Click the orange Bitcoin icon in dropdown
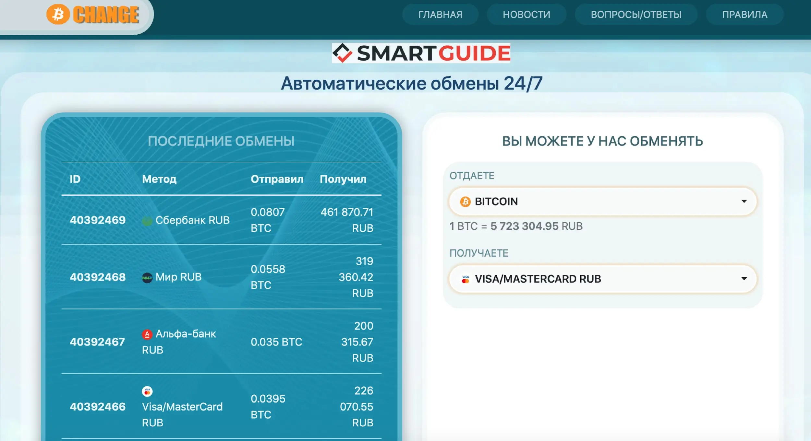Viewport: 811px width, 441px height. point(465,202)
